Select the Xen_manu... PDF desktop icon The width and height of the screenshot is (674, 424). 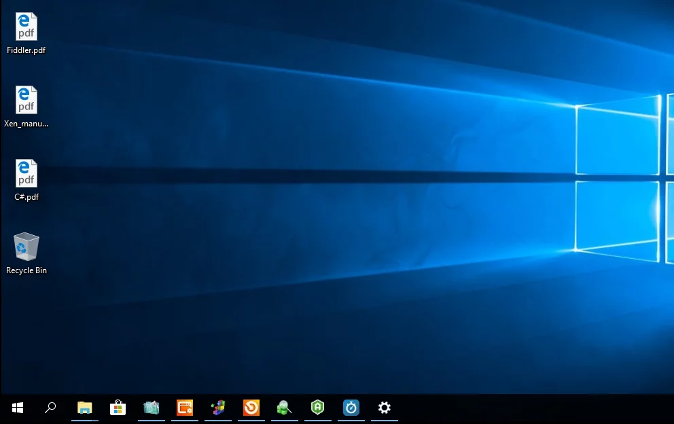click(26, 101)
